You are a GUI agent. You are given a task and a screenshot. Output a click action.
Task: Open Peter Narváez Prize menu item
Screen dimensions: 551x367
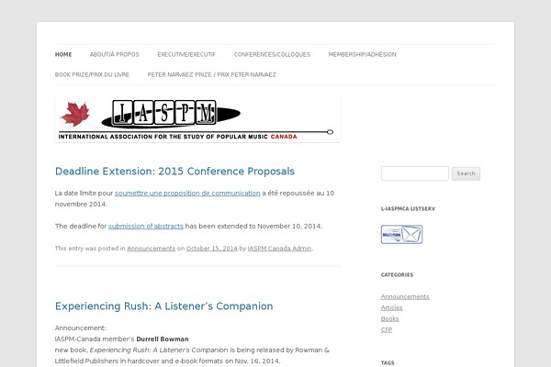click(x=212, y=74)
